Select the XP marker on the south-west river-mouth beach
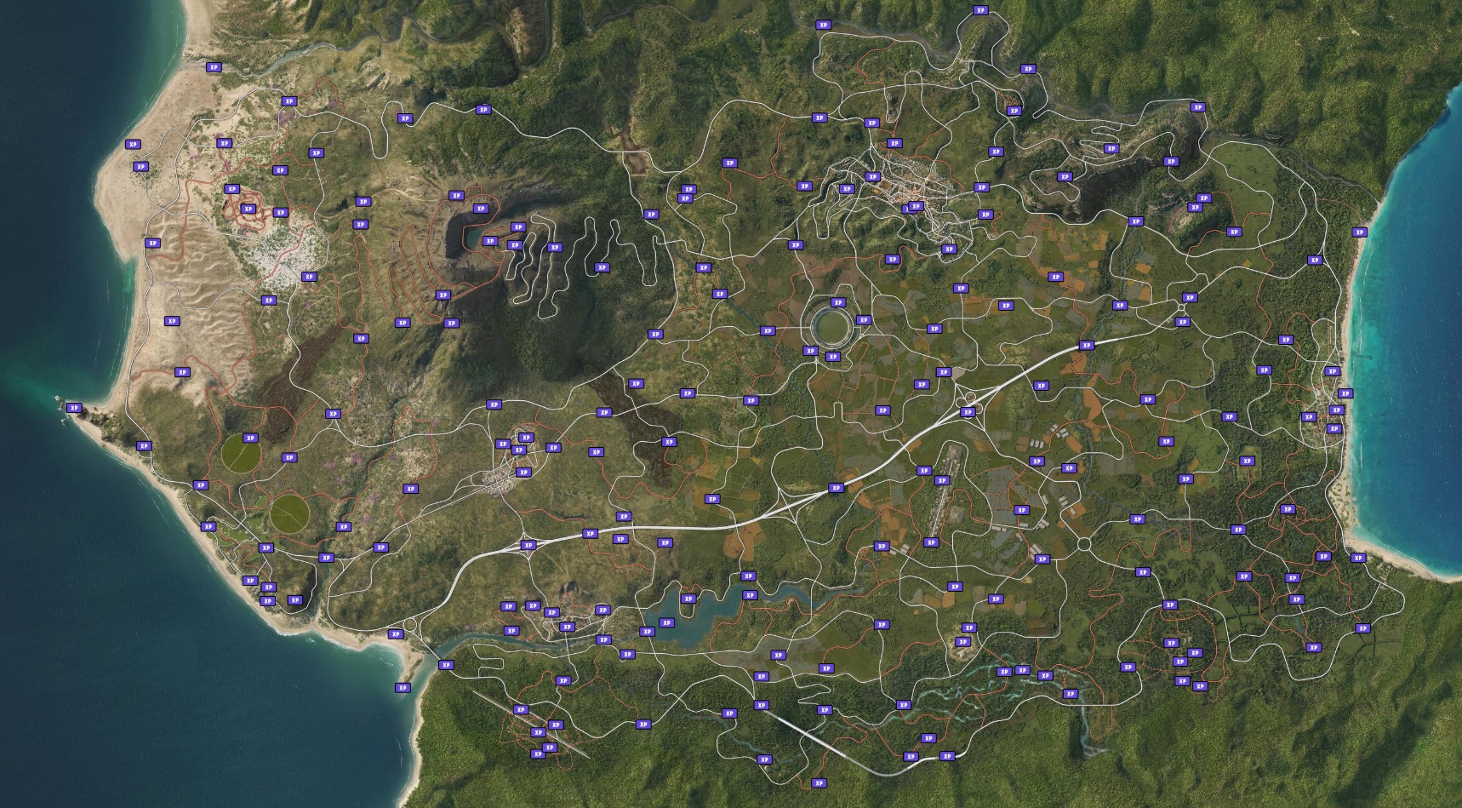 (x=403, y=688)
